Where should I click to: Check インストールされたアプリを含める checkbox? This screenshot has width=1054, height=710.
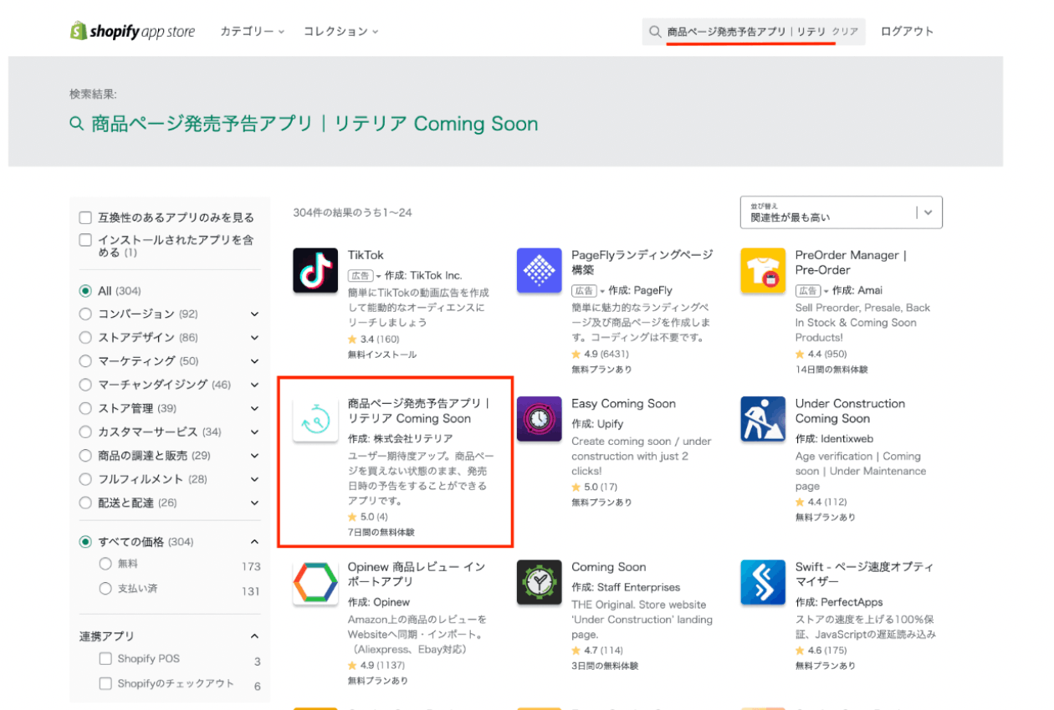tap(85, 240)
